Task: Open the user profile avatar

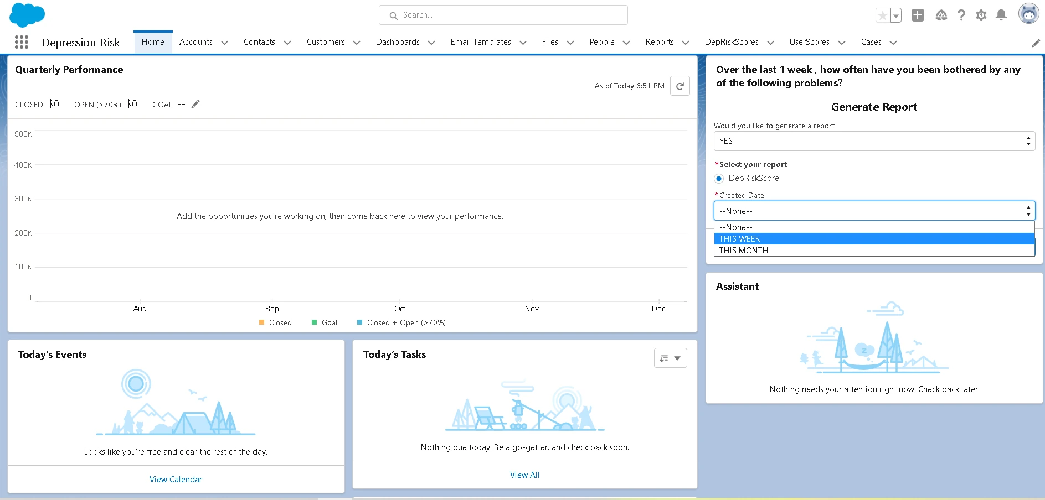Action: click(1029, 14)
